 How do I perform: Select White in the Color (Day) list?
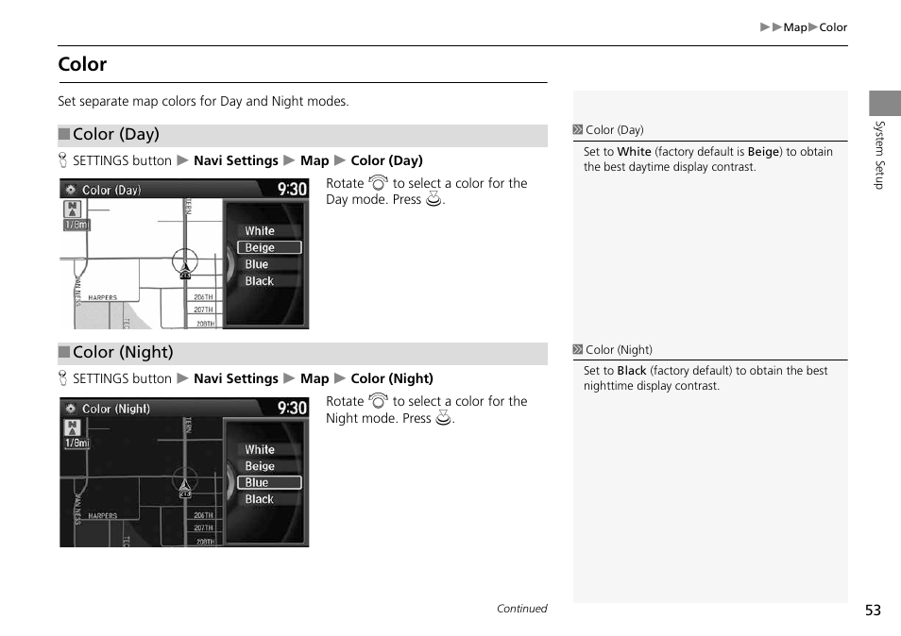coord(269,231)
